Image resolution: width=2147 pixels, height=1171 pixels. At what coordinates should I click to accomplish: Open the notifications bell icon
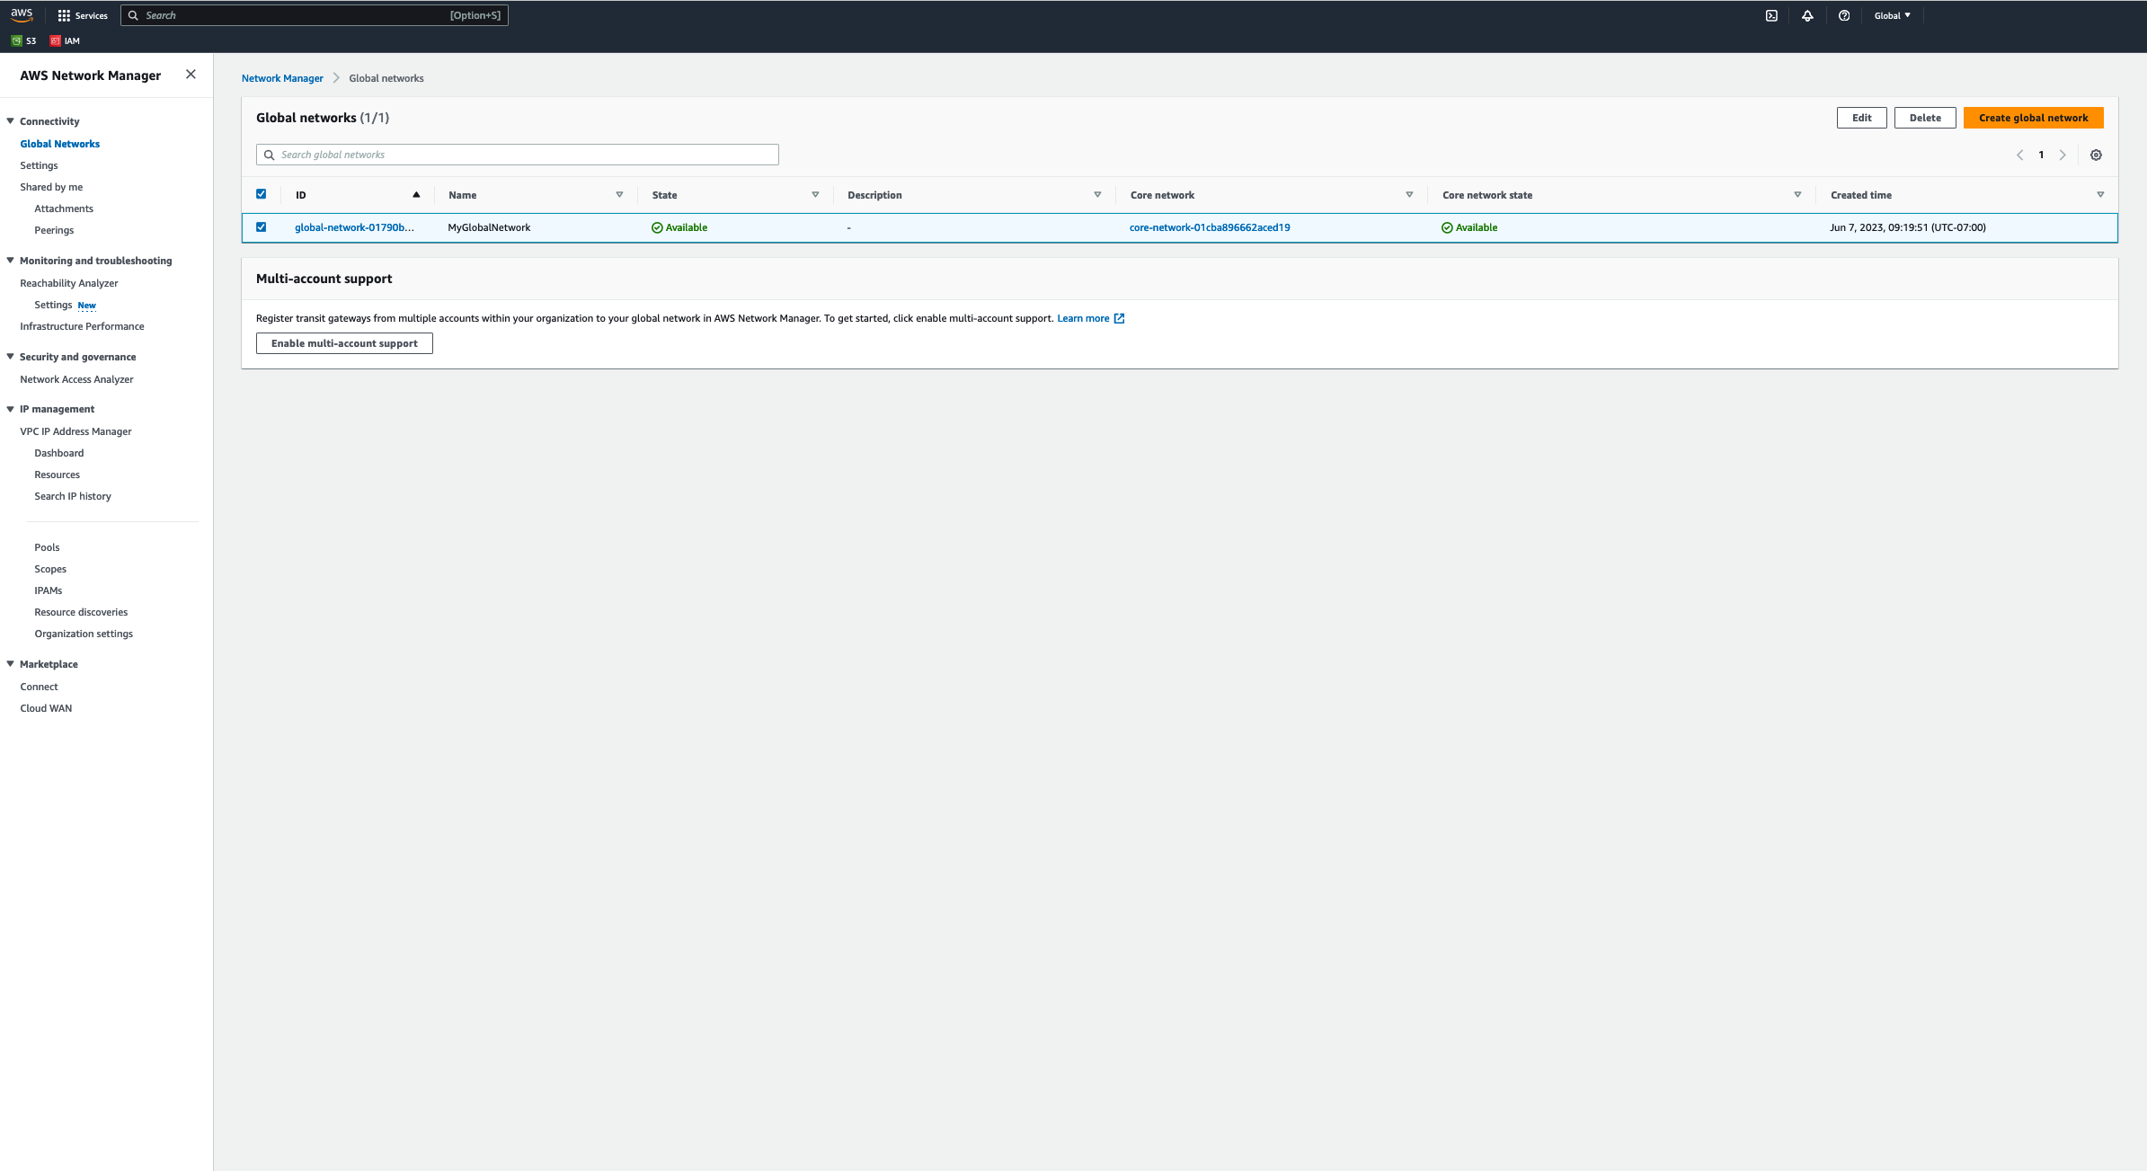pos(1807,15)
